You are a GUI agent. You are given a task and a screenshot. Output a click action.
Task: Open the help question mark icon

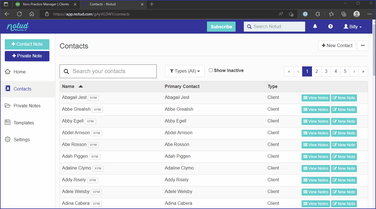tap(331, 26)
